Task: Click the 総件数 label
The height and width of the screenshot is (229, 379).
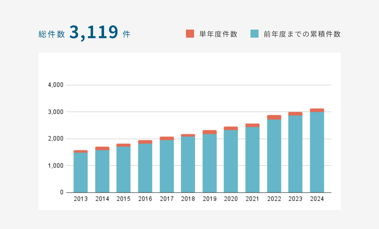Action: [52, 34]
